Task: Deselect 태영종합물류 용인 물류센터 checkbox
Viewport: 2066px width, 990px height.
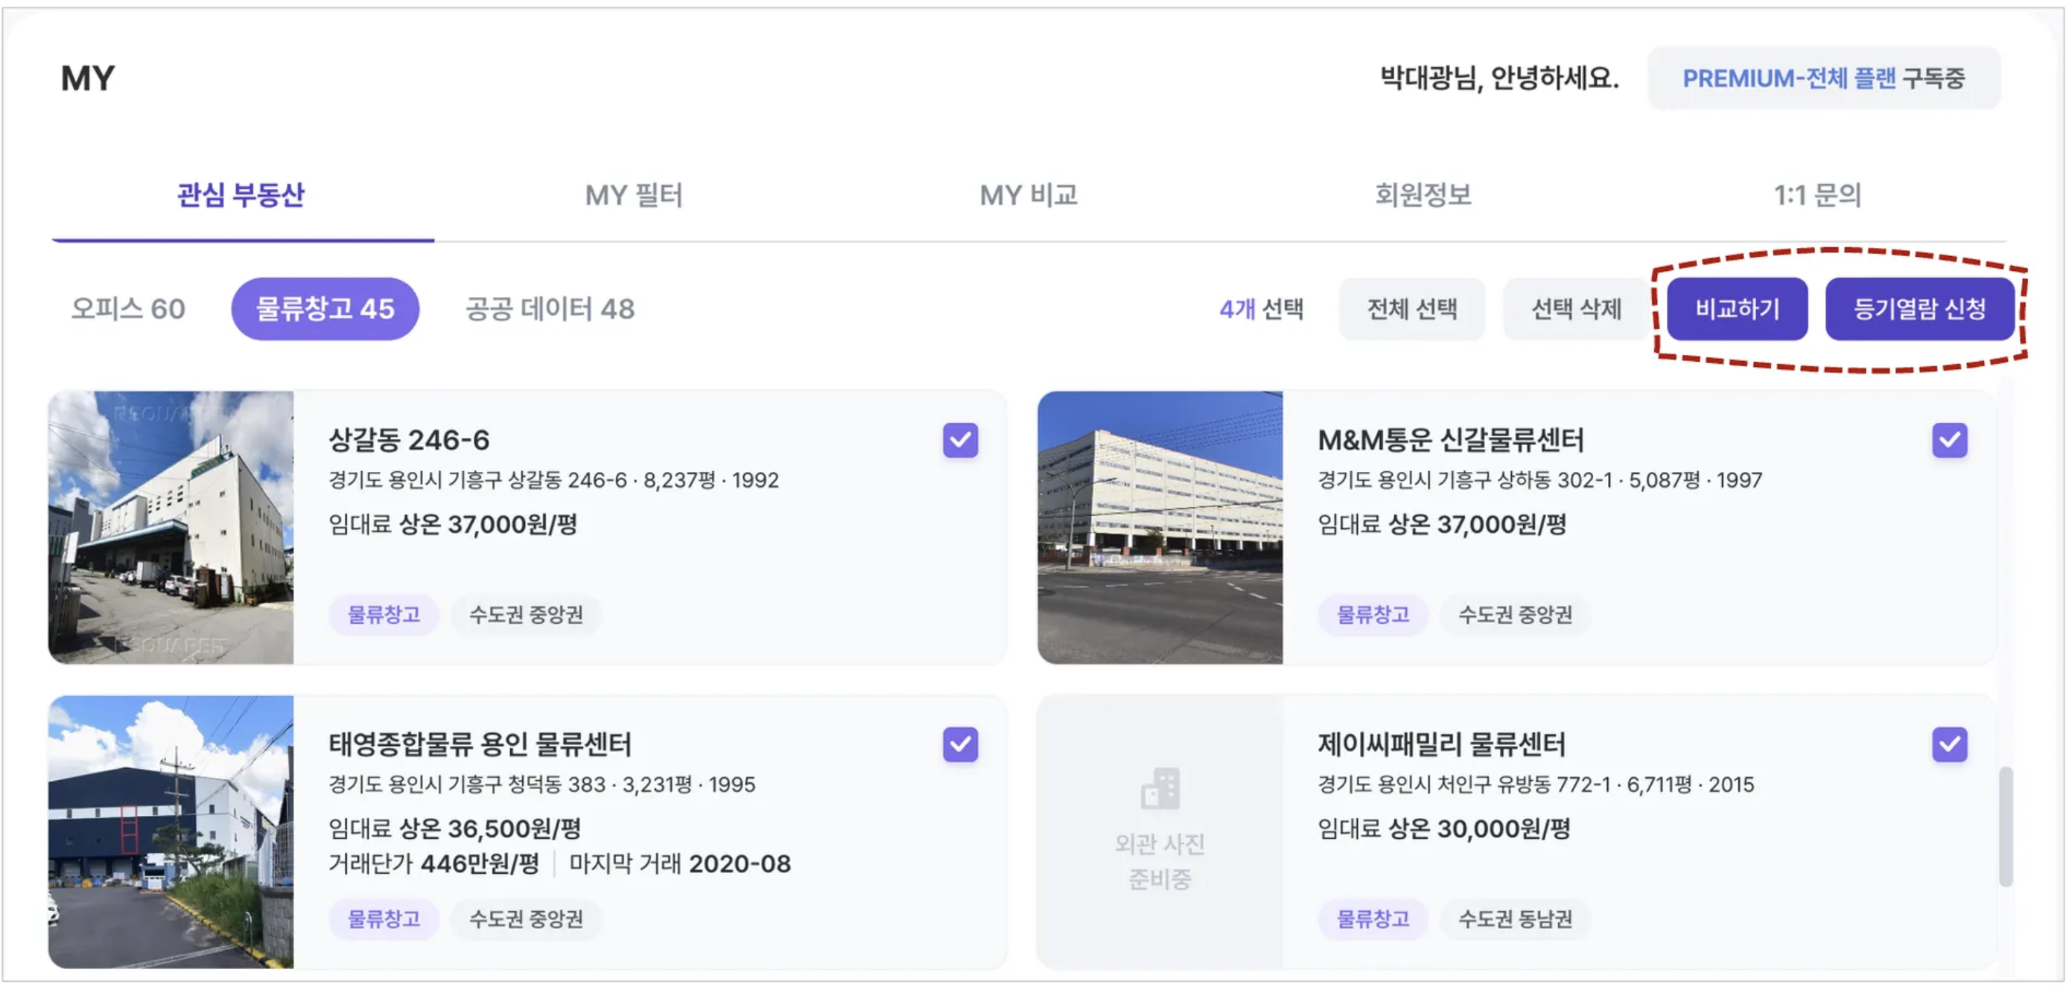Action: point(960,744)
